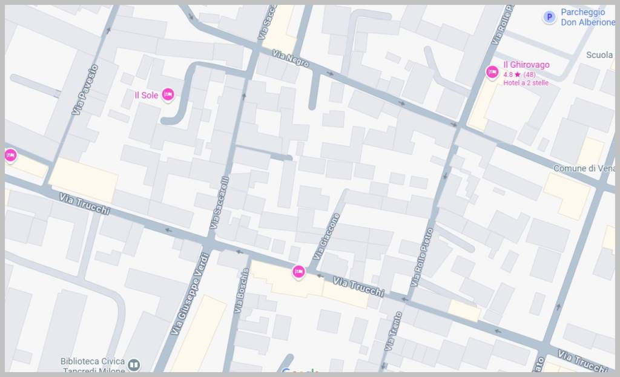This screenshot has width=620, height=377.
Task: Click the Il Sole hotel pin icon
Action: tap(168, 94)
